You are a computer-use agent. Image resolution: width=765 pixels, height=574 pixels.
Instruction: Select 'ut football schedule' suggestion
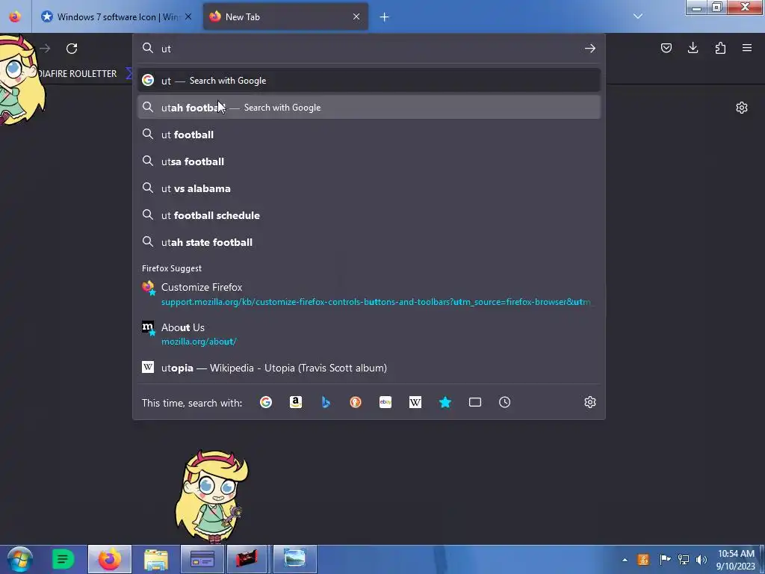coord(369,215)
